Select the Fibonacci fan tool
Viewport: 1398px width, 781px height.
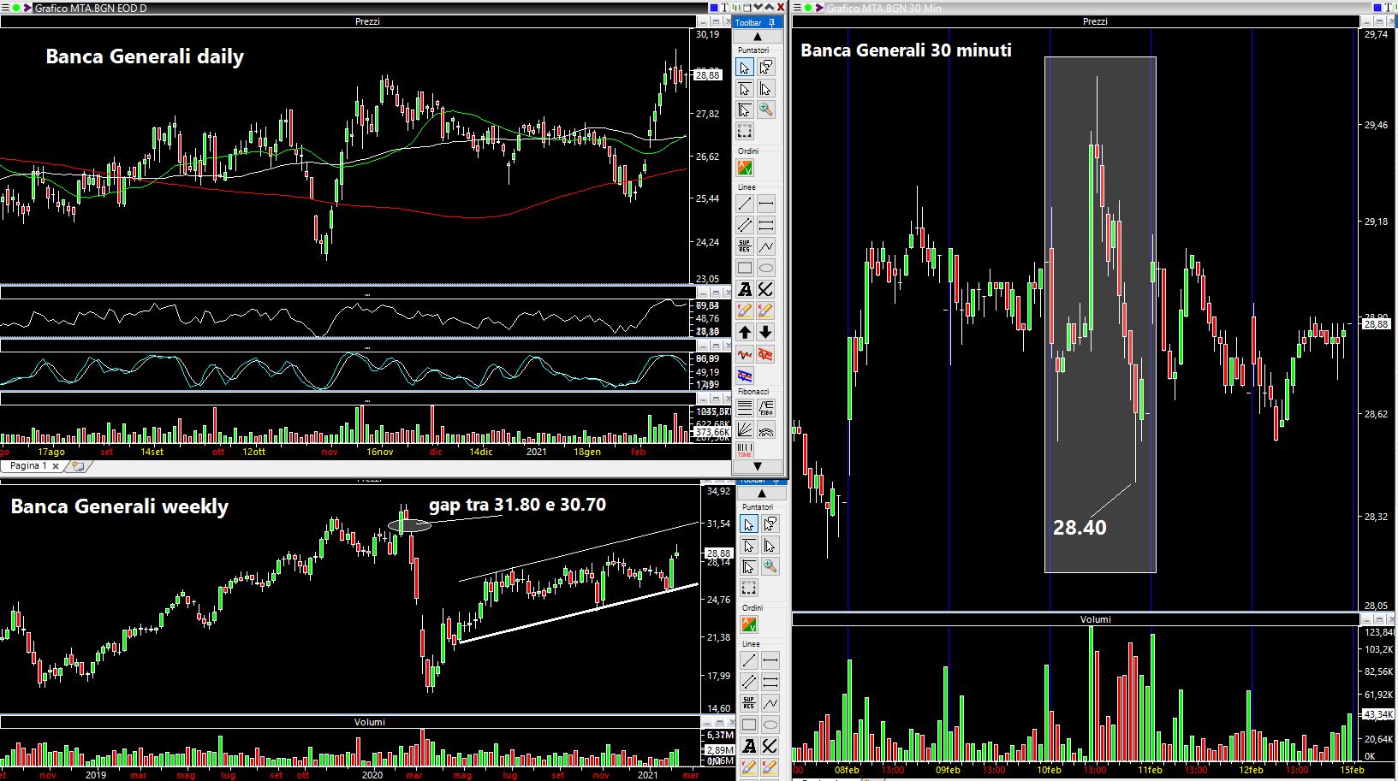point(745,429)
